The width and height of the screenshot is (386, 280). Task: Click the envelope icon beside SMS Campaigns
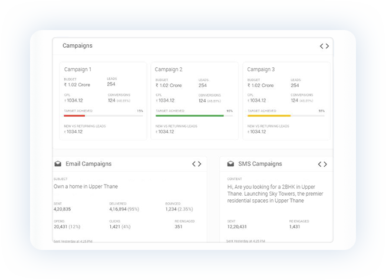230,164
